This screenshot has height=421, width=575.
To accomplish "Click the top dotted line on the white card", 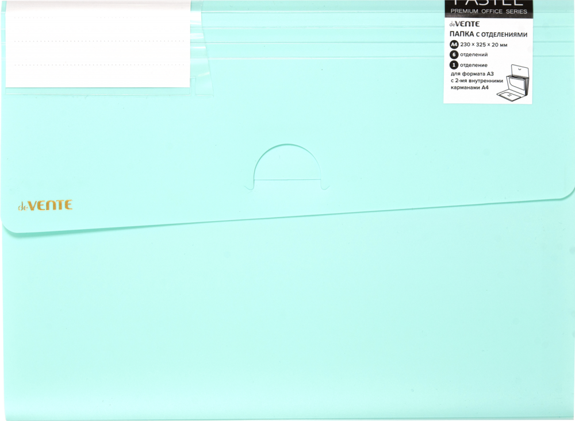I will pyautogui.click(x=97, y=18).
